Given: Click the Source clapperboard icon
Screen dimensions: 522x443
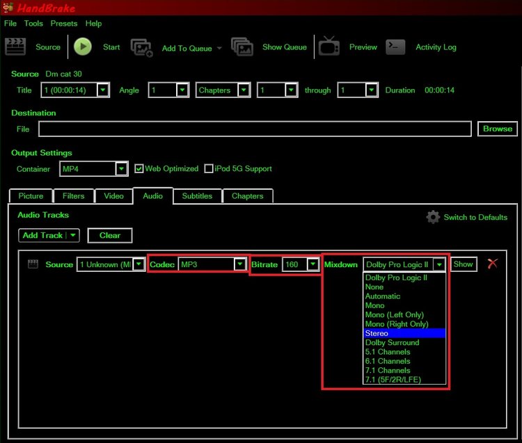Looking at the screenshot, I should click(15, 47).
